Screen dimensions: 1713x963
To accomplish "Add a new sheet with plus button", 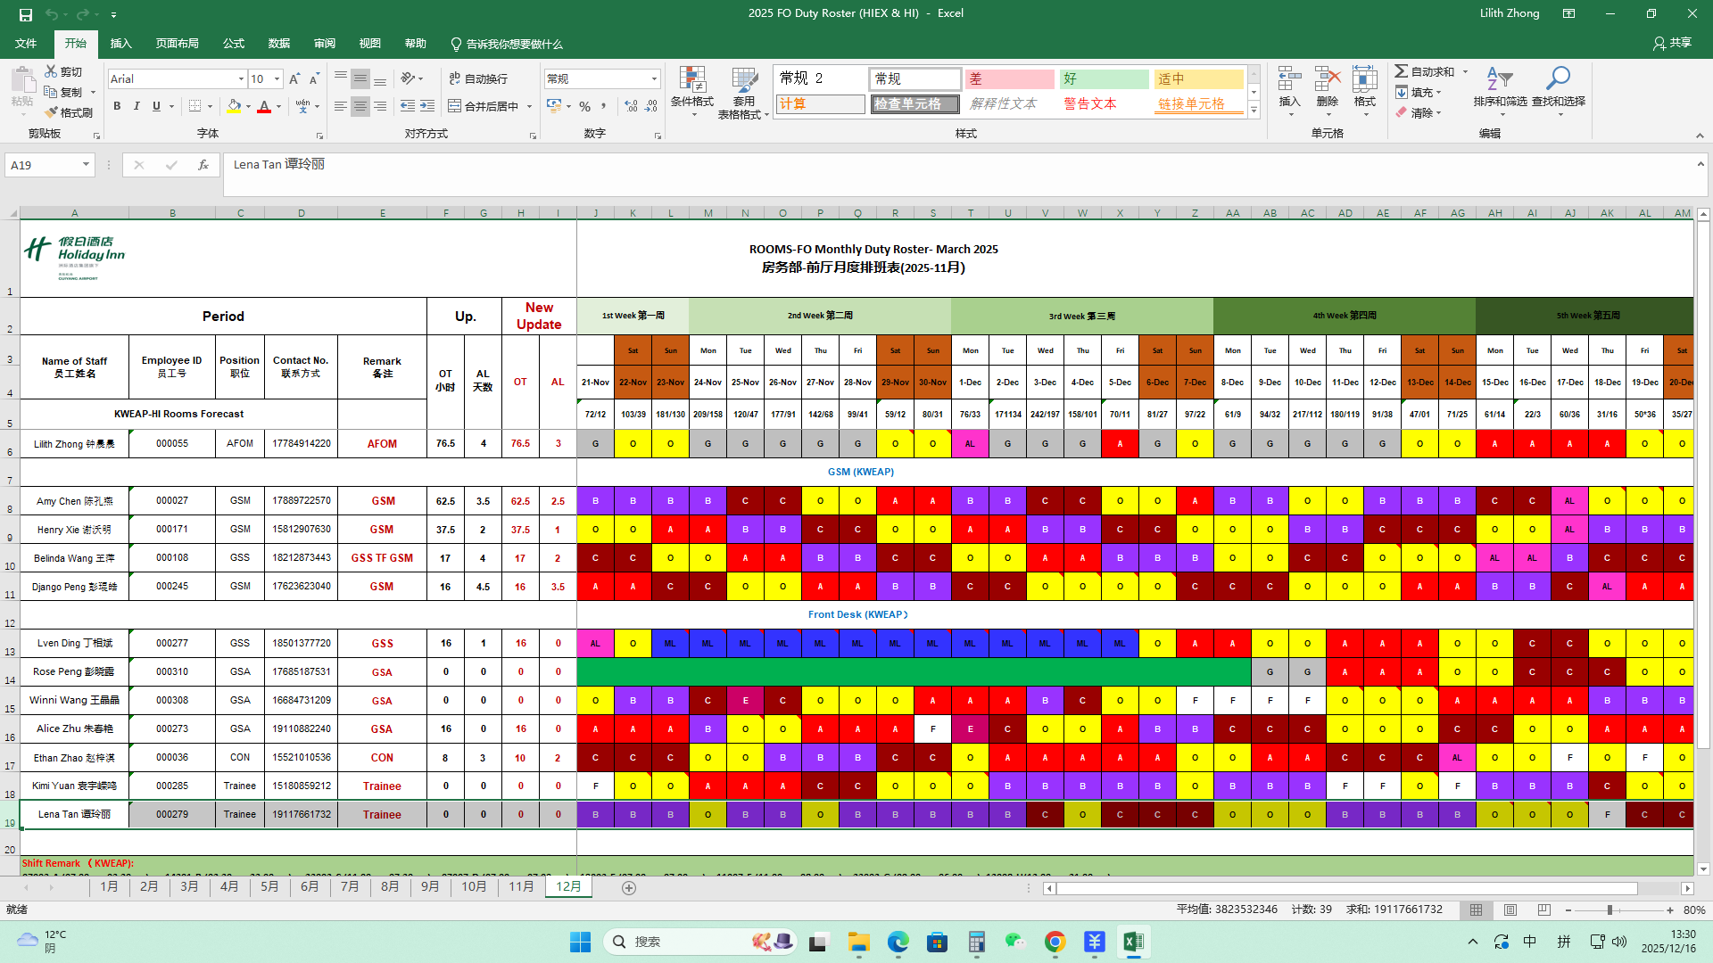I will [629, 888].
